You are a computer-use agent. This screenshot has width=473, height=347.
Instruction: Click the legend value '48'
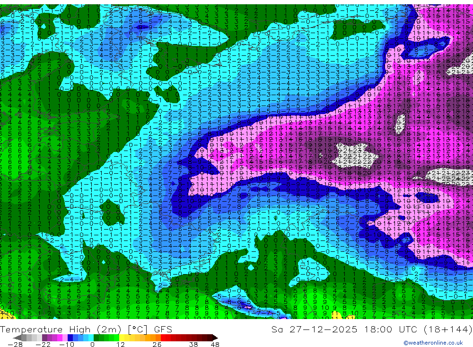[x=215, y=345]
